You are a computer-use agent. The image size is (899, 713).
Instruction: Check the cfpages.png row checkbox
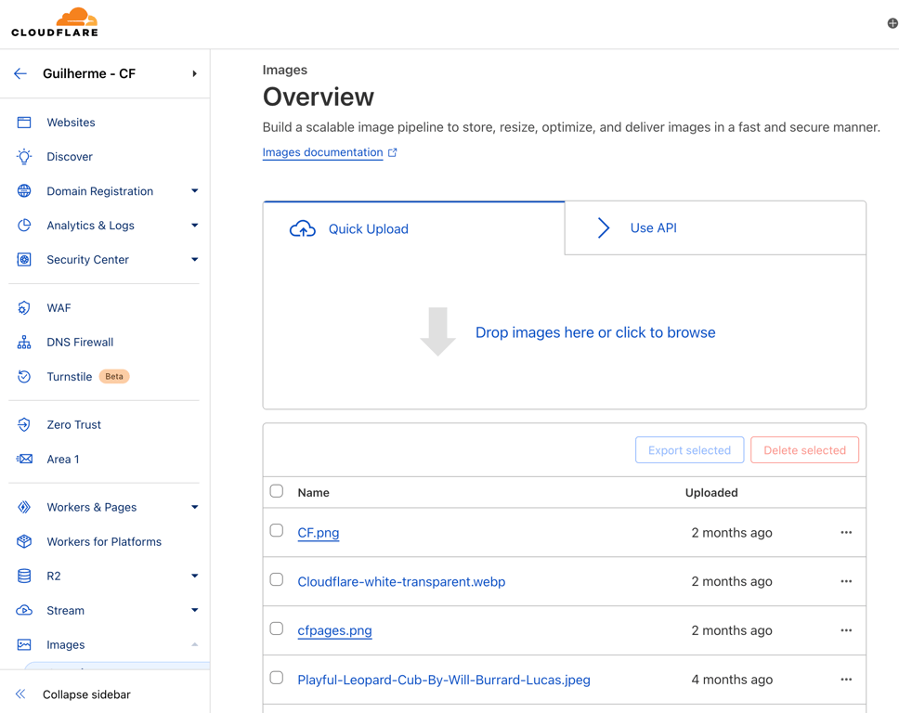tap(276, 629)
